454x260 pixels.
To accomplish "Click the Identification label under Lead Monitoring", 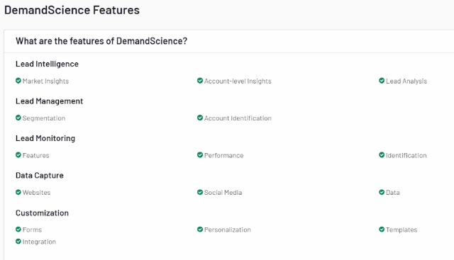I will (406, 156).
